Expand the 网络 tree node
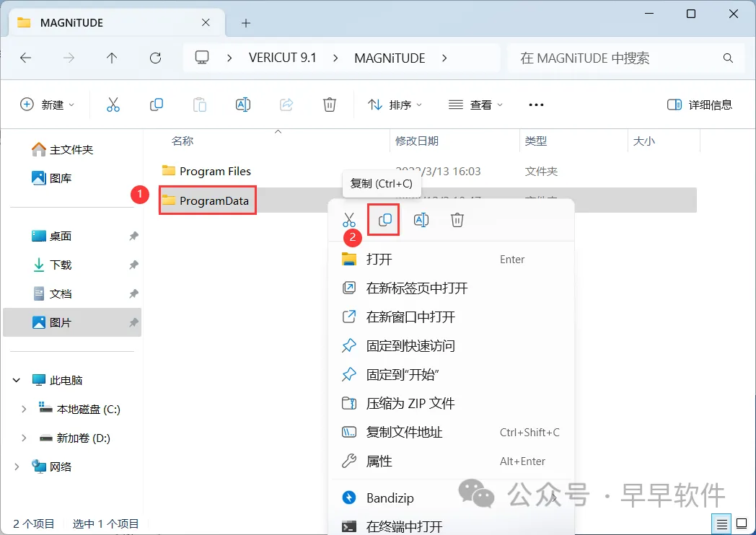This screenshot has width=756, height=535. click(x=17, y=467)
